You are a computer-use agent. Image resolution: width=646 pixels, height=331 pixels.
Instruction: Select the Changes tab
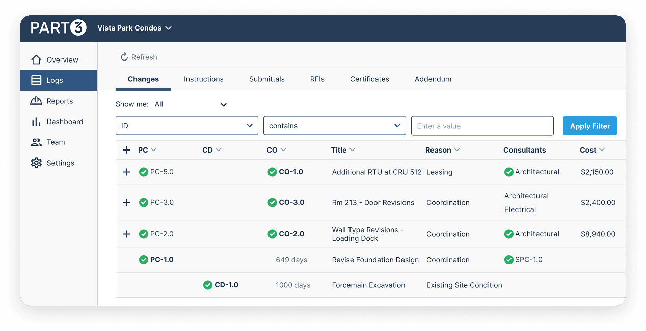143,79
